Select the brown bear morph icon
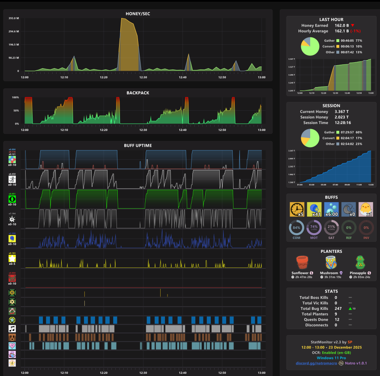This screenshot has height=376, width=380. (x=12, y=337)
